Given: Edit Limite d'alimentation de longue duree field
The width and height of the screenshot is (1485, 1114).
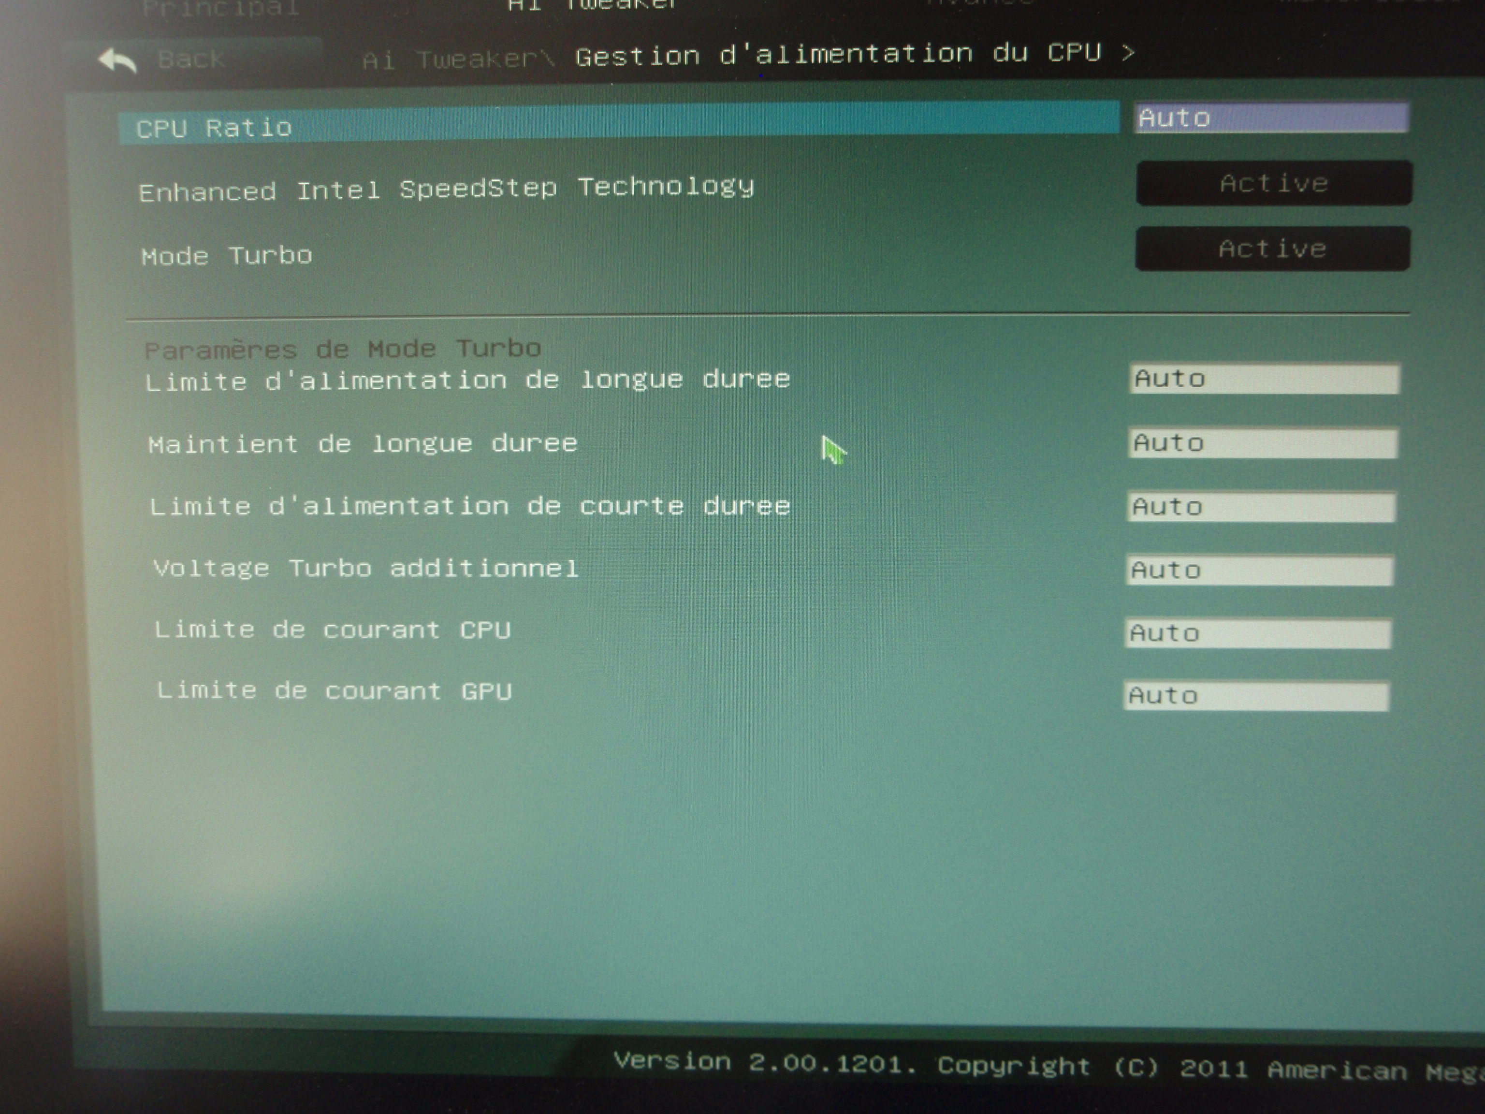Looking at the screenshot, I should [1264, 380].
